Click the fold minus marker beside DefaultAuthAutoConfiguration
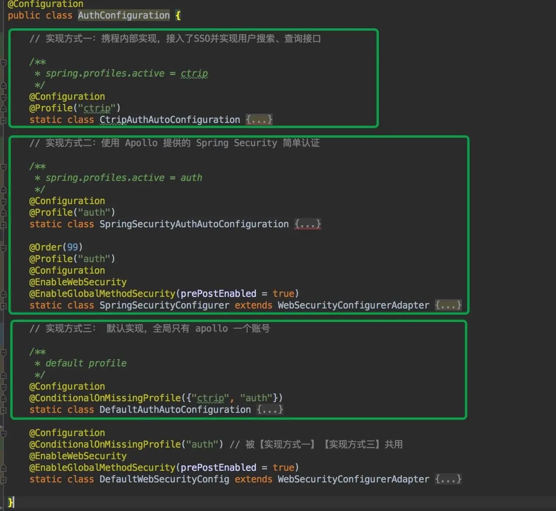 click(4, 410)
